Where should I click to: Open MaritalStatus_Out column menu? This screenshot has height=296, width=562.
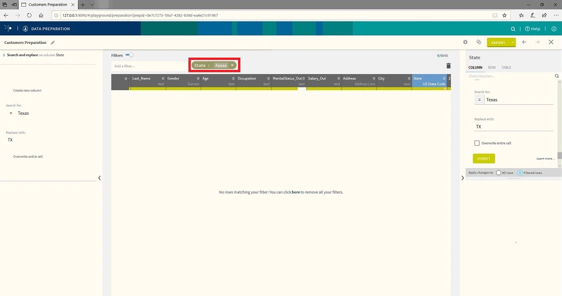click(304, 78)
